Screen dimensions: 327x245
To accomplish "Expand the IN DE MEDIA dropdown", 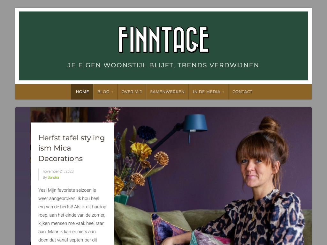I will [x=209, y=92].
